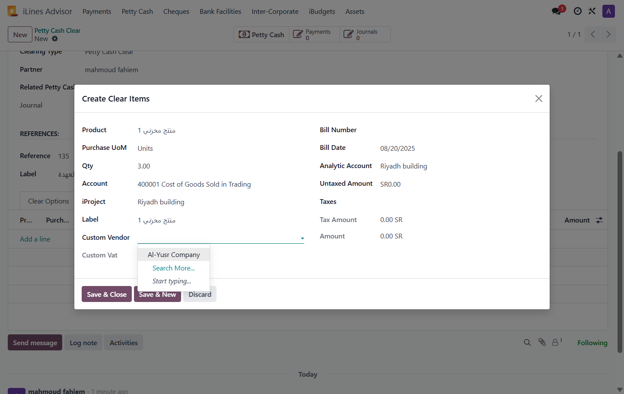Click the Discard button
The width and height of the screenshot is (624, 394).
[200, 294]
